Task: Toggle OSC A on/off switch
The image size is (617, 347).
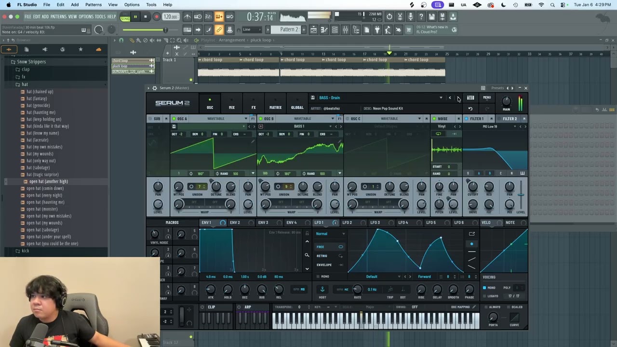Action: pos(174,119)
